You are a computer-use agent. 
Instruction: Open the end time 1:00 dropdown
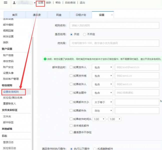click(115, 119)
